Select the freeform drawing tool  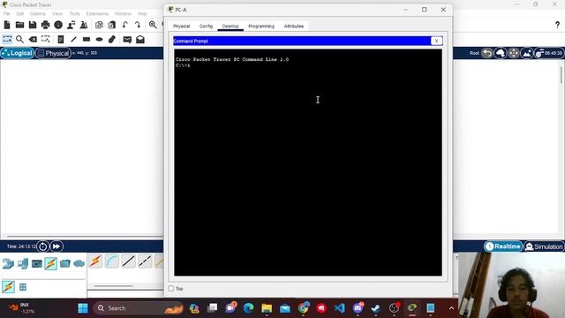[x=112, y=39]
